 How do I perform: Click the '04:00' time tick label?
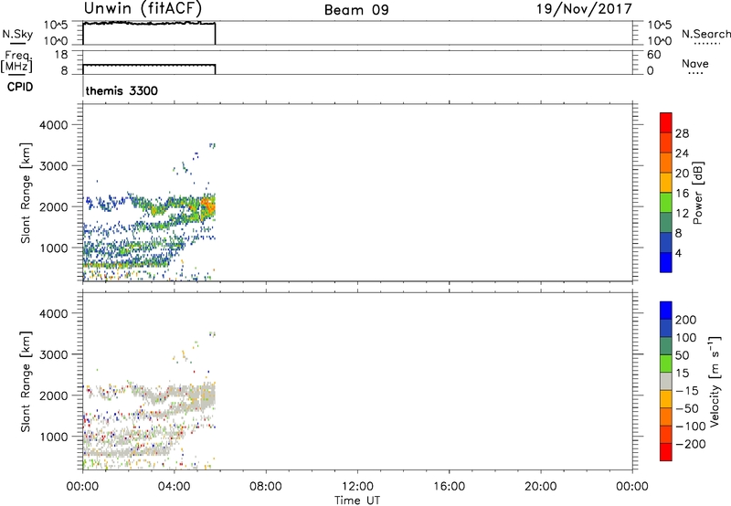pyautogui.click(x=174, y=487)
